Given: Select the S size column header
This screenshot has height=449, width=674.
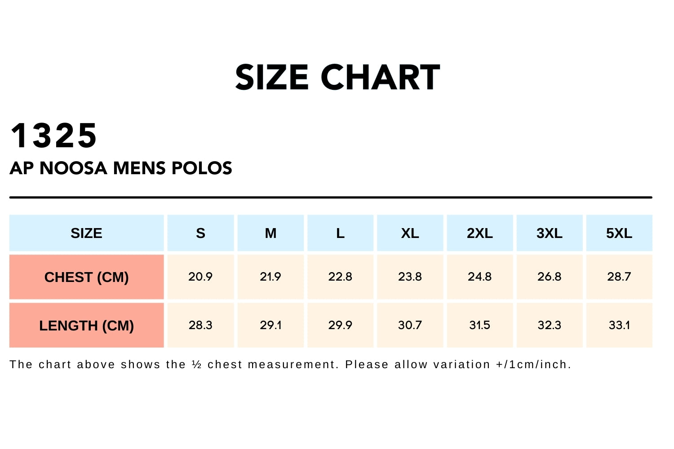Looking at the screenshot, I should pos(200,233).
